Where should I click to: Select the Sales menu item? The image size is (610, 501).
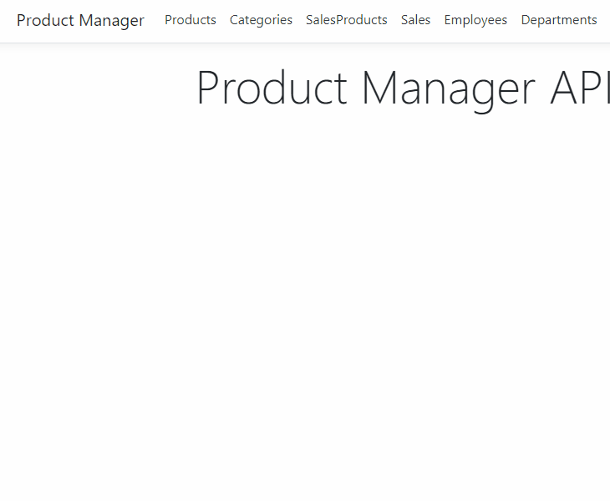click(415, 20)
